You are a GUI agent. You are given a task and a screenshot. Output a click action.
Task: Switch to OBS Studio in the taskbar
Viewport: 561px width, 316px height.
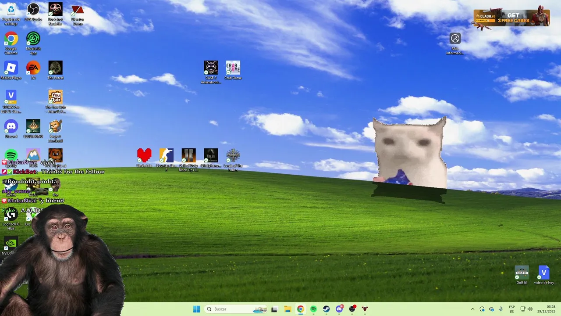352,309
